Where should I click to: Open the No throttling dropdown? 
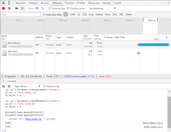102,8
